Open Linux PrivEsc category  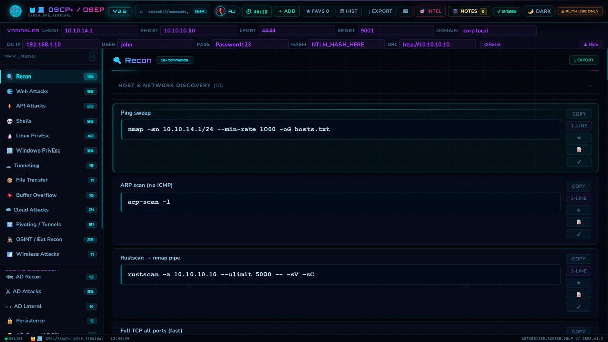51,136
